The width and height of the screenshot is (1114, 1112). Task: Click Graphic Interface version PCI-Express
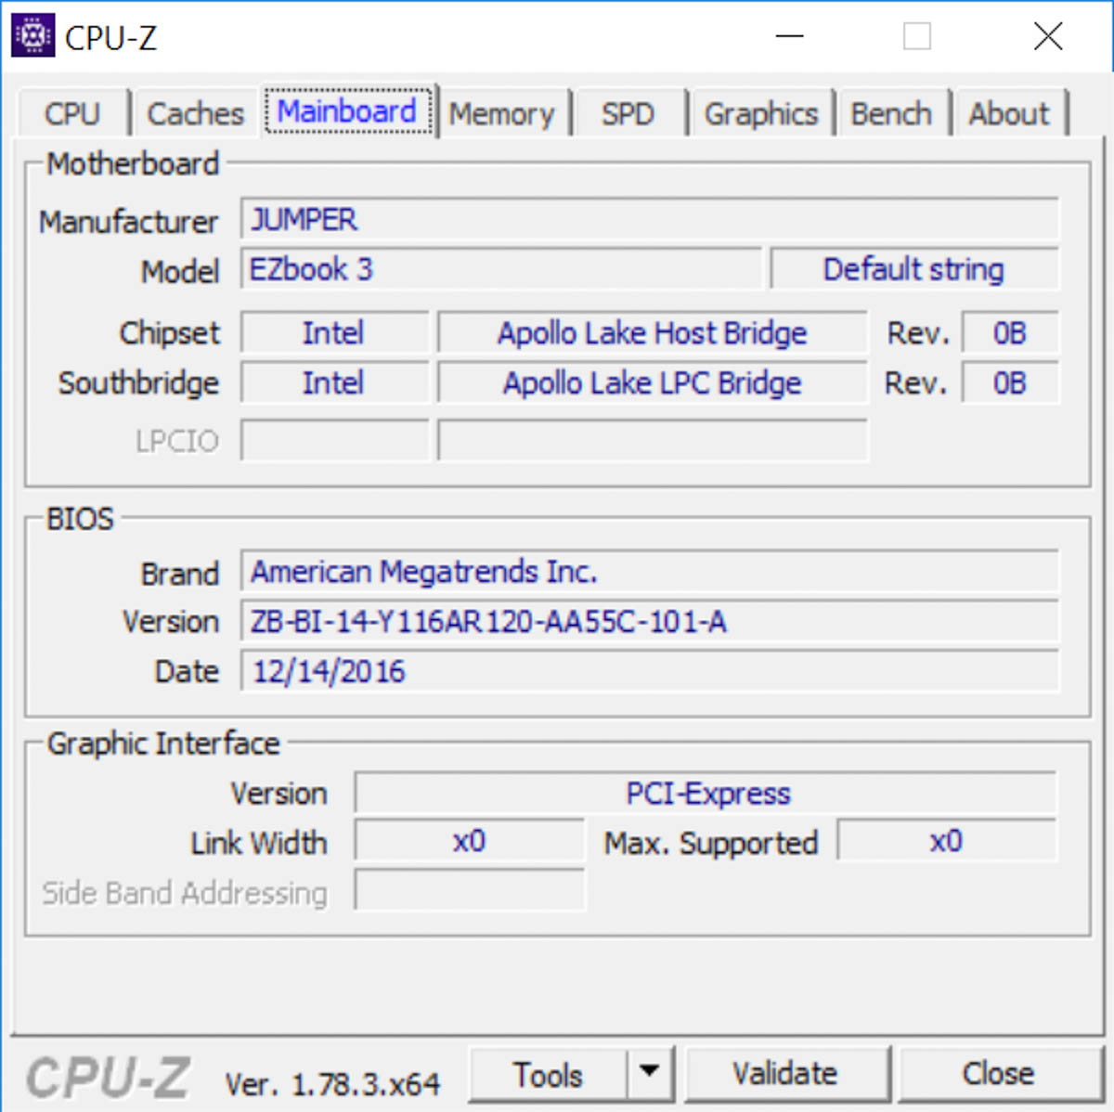coord(706,794)
